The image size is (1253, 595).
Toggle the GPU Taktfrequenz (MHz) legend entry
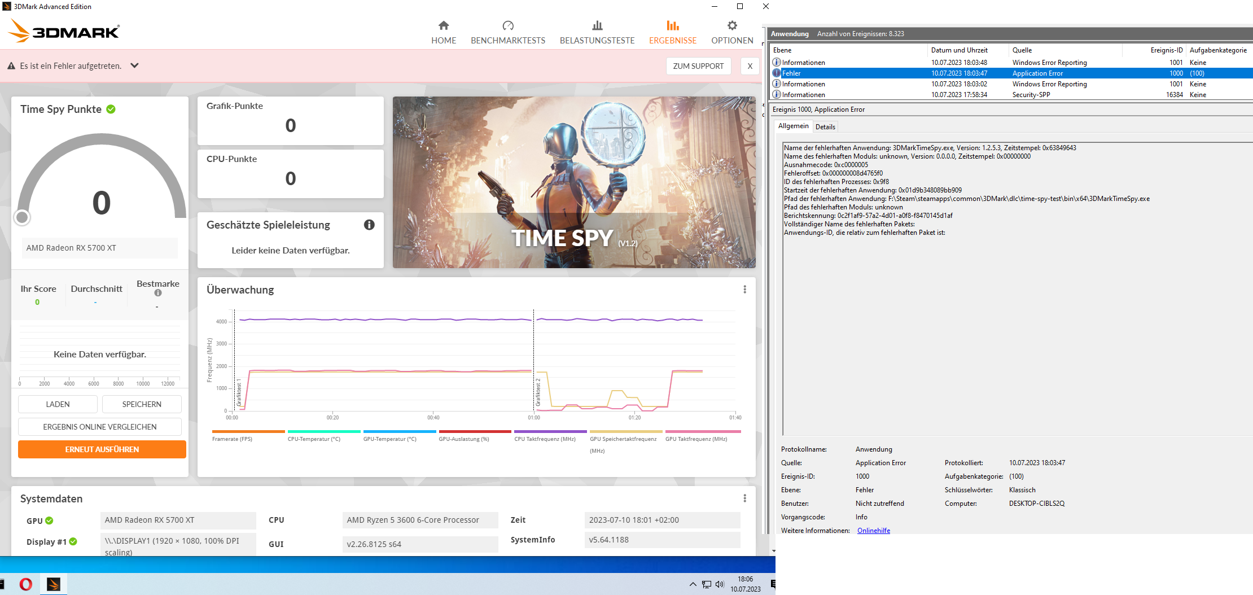(702, 436)
